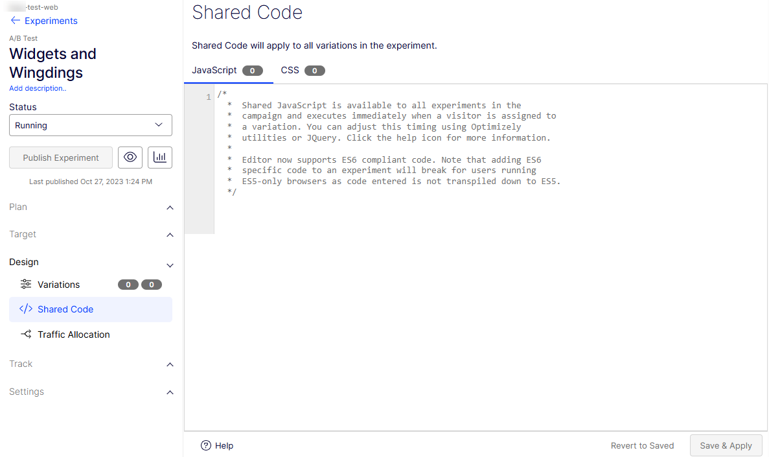Click Revert to Saved
The height and width of the screenshot is (457, 769).
(642, 445)
